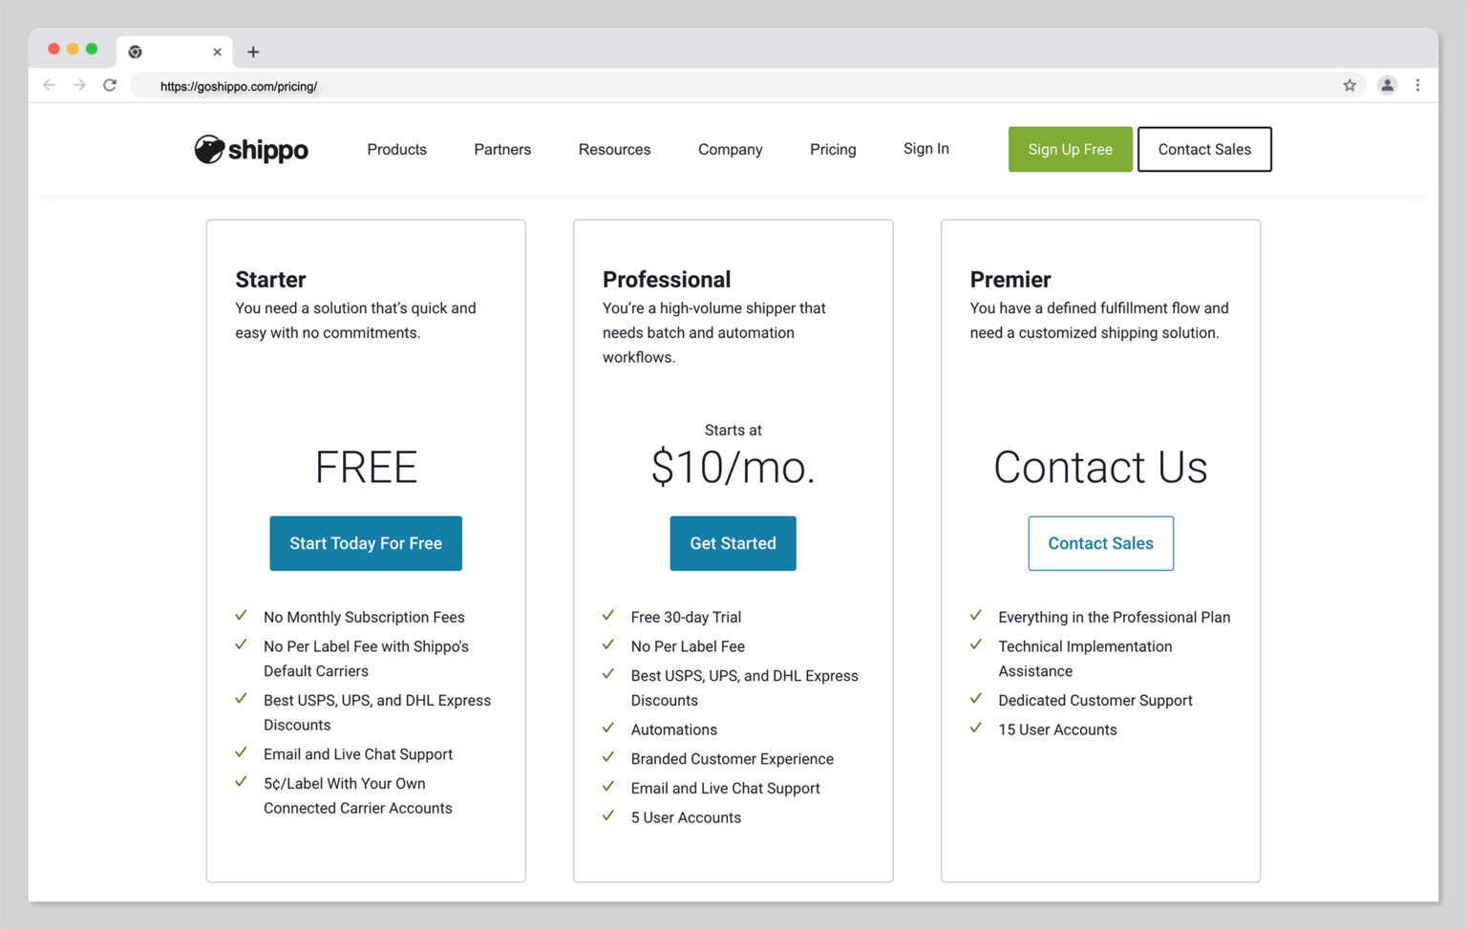Reload the pricing page
The width and height of the screenshot is (1467, 930).
point(110,85)
